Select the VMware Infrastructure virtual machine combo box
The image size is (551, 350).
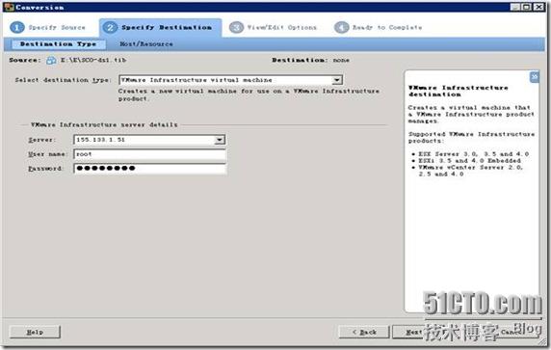(x=230, y=80)
